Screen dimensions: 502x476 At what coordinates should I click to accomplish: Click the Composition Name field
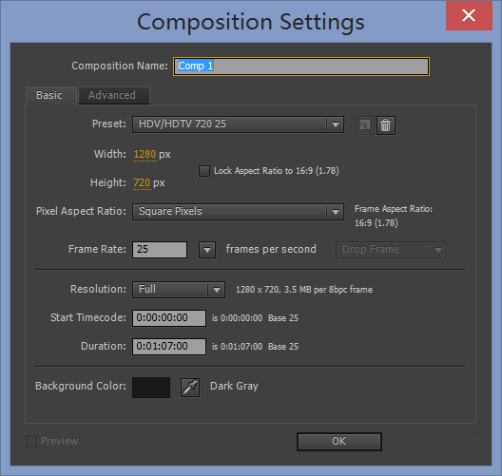[301, 67]
